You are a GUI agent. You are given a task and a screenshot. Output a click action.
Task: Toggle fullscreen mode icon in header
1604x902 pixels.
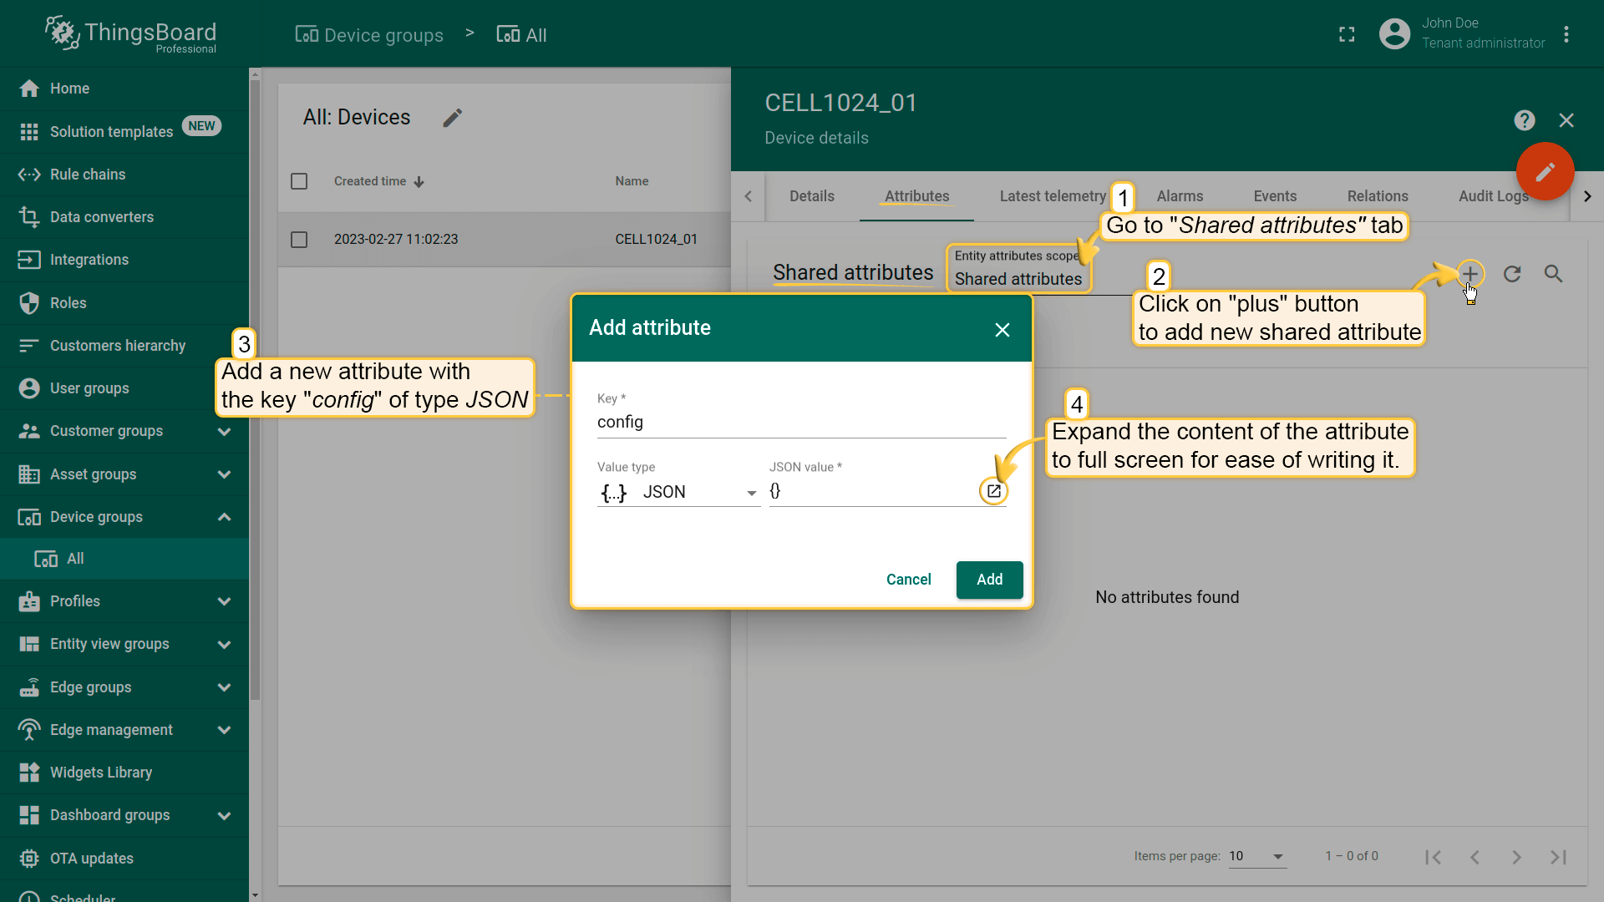tap(1347, 34)
